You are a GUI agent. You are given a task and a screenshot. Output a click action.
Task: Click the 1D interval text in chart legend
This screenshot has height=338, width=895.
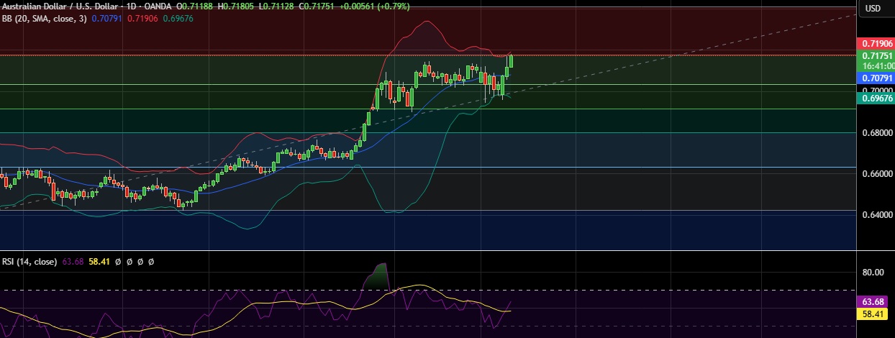(135, 7)
